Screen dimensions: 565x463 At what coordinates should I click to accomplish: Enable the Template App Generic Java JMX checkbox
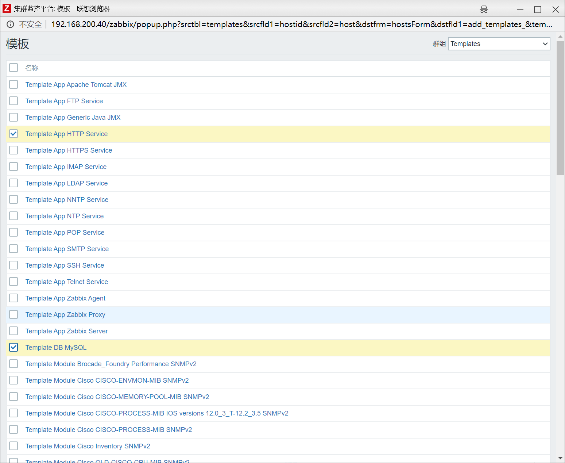pos(13,117)
